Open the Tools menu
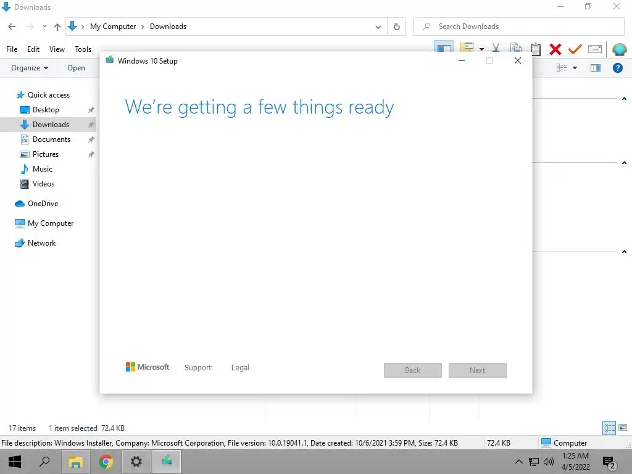632x474 pixels. [x=83, y=49]
